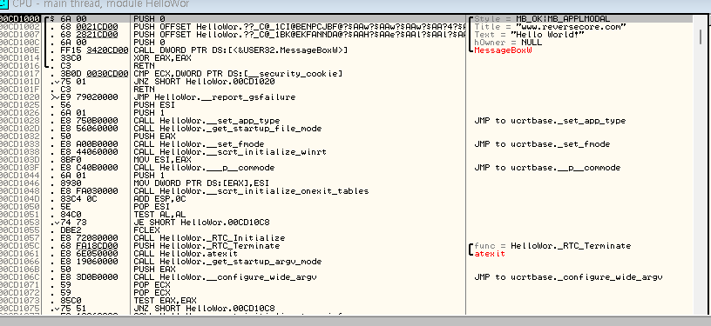Click the CALL HelloWor.__scrt_initialize_winrt instruction
This screenshot has width=711, height=326.
click(230, 152)
